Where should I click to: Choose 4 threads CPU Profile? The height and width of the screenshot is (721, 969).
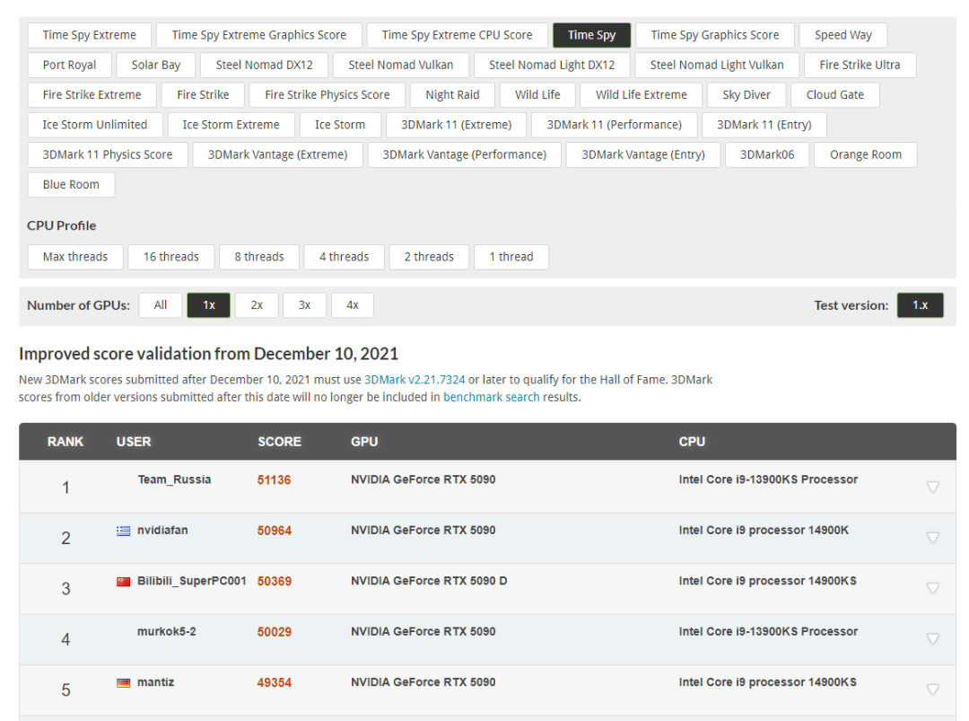point(344,257)
